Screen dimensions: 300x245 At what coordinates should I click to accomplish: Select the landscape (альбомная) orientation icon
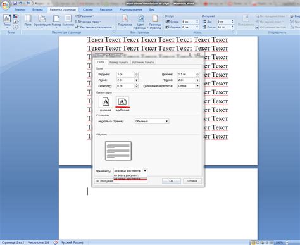(x=122, y=102)
